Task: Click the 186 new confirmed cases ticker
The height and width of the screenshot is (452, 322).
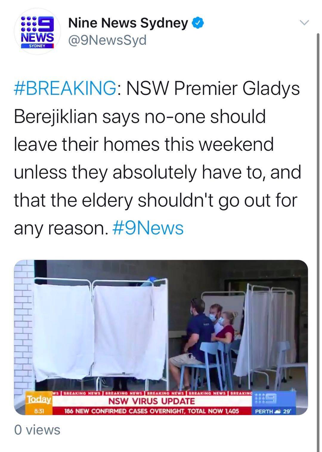Action: [x=152, y=411]
